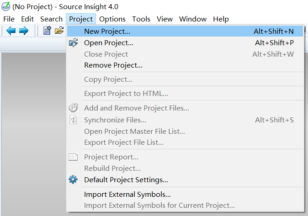
Task: Click the Open Project folder icon in menu
Action: pyautogui.click(x=73, y=43)
